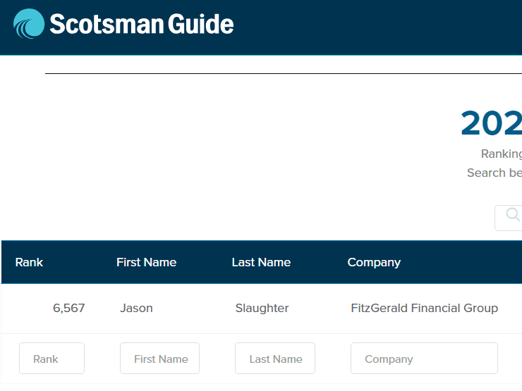Select the FitzGerald Financial Group cell

coord(425,308)
